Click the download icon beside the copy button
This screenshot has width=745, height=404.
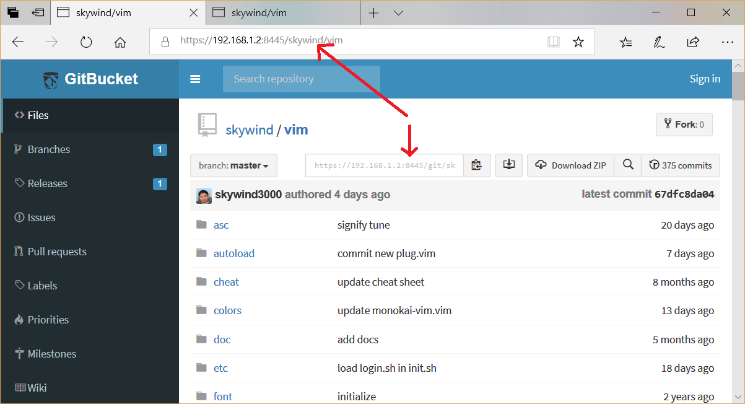[x=508, y=165]
